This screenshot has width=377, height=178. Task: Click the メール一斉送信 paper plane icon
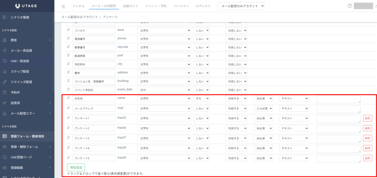[x=4, y=51]
